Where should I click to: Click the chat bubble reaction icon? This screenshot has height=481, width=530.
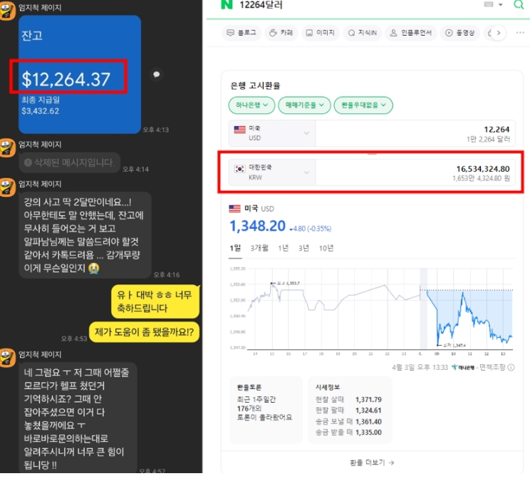point(157,74)
